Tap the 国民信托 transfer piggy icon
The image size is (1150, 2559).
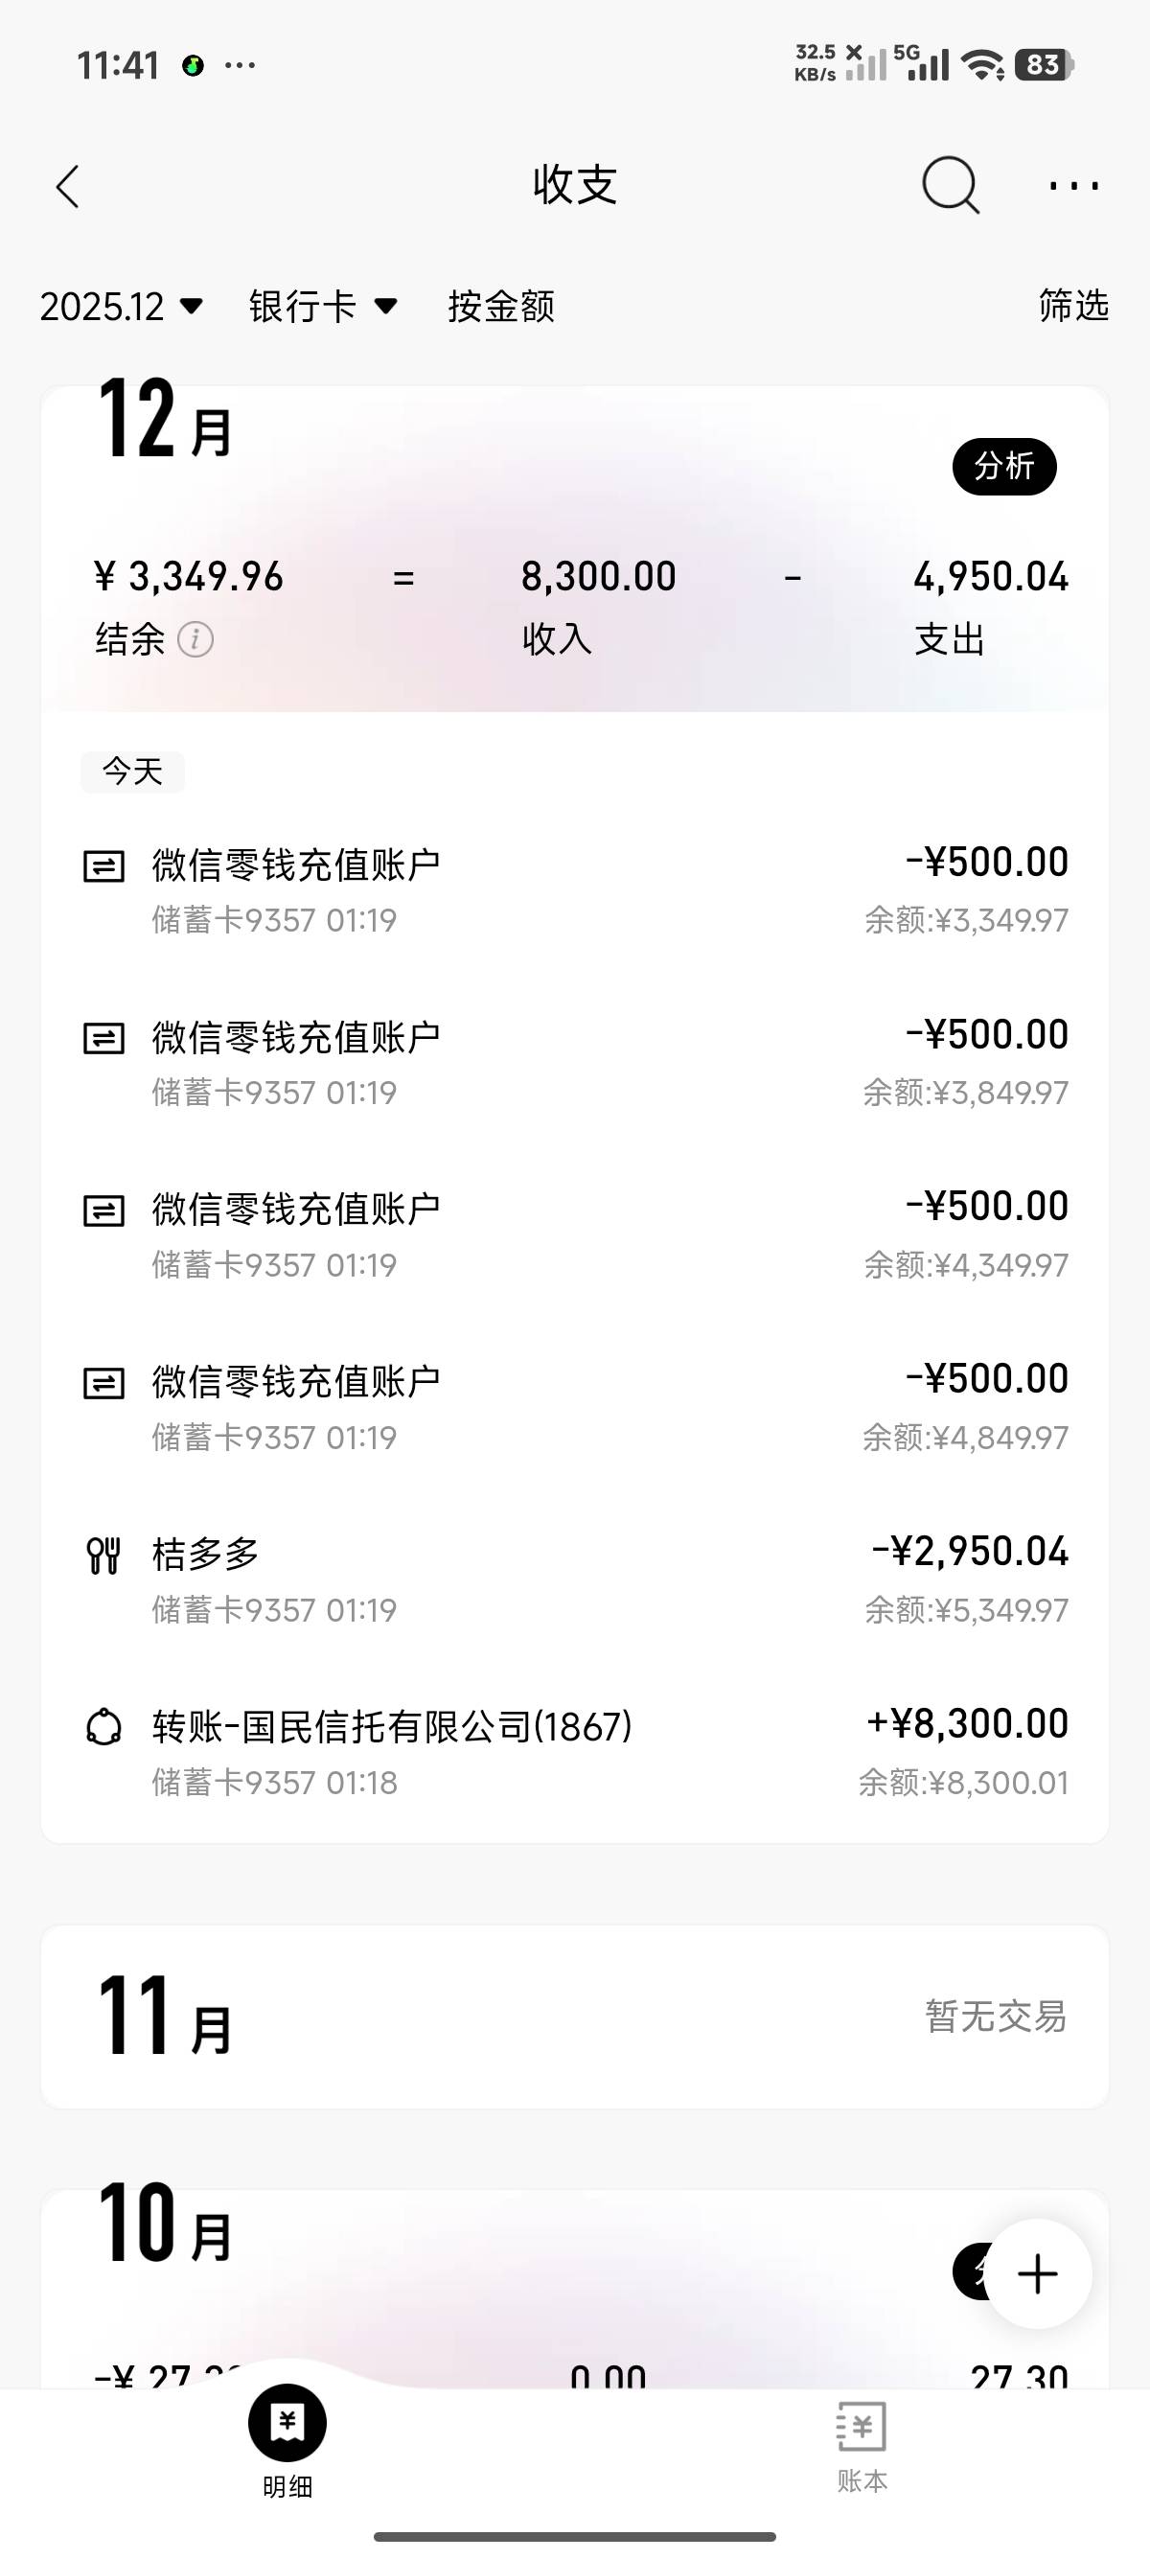pos(103,1727)
